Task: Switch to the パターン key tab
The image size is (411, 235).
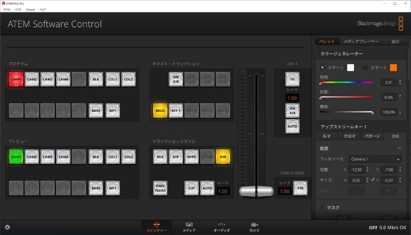Action: [372, 136]
